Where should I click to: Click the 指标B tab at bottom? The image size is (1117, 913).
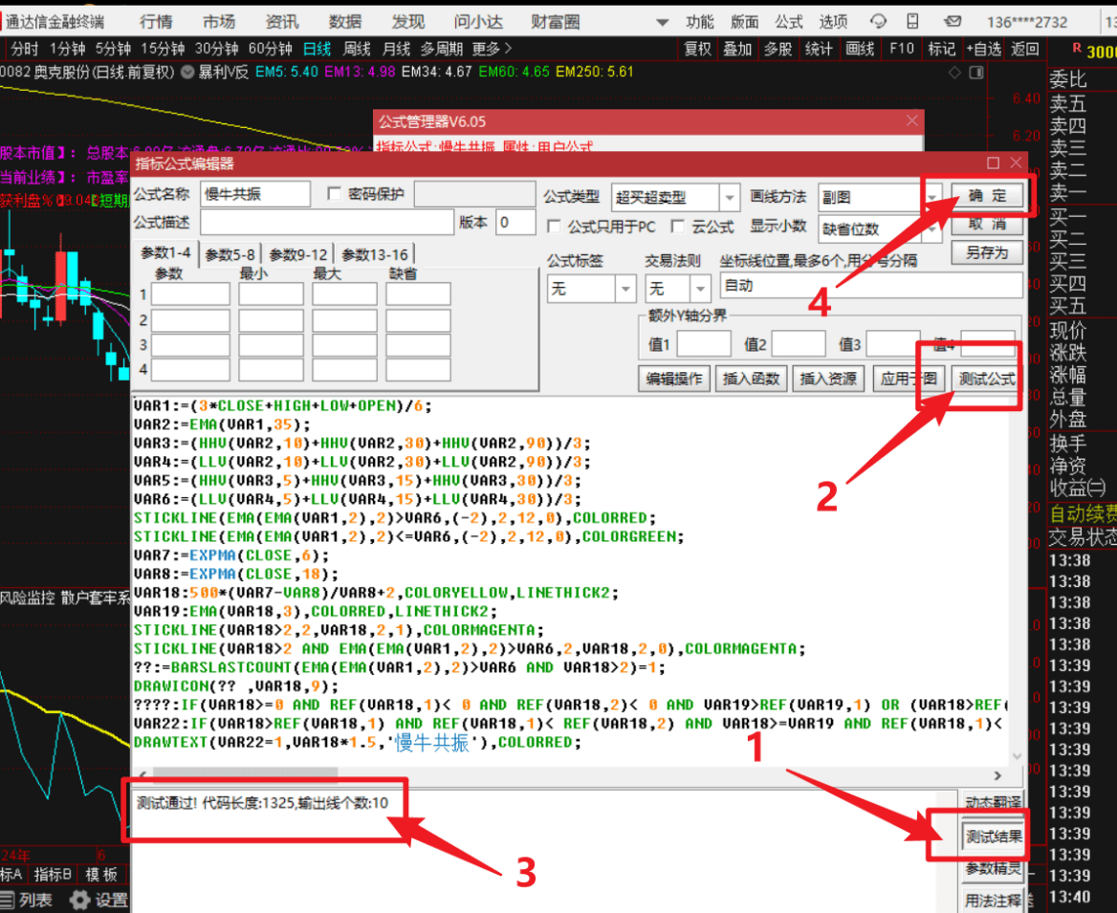[x=53, y=875]
